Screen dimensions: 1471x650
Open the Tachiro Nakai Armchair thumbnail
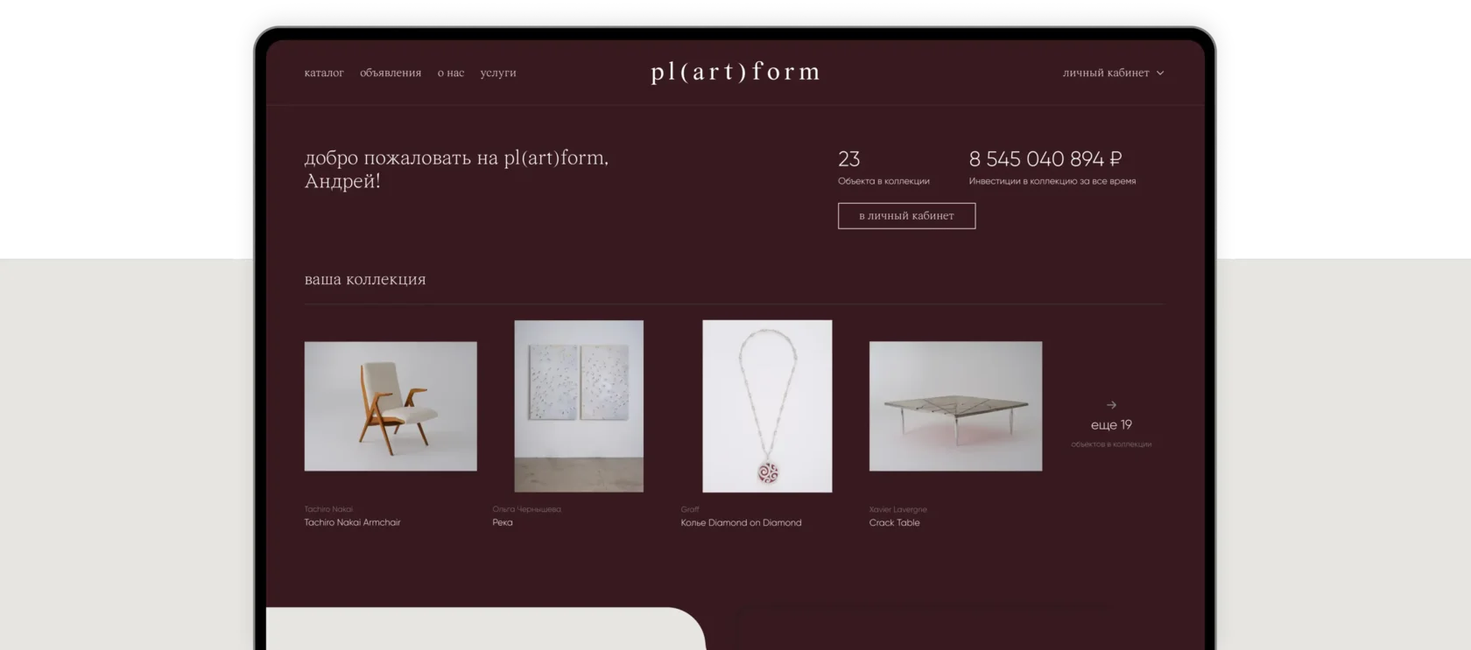click(x=391, y=406)
